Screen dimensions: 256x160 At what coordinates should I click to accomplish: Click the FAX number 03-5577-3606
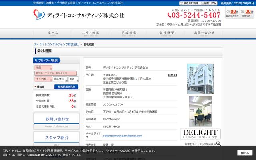tap(111, 126)
